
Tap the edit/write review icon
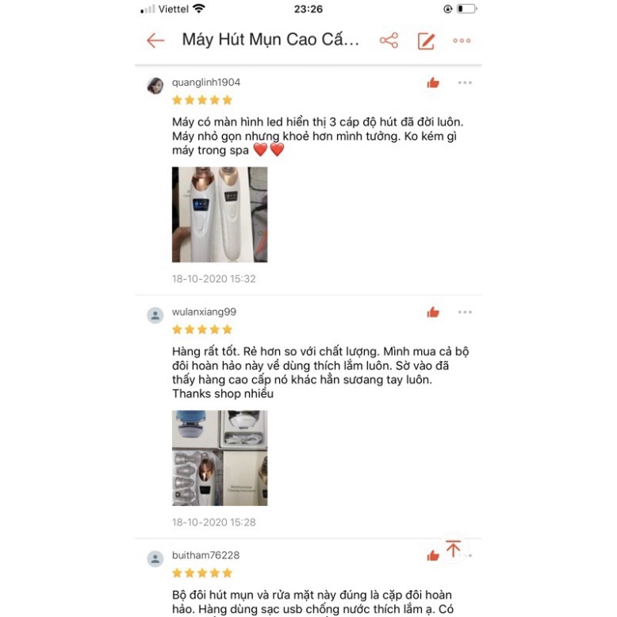tap(426, 41)
